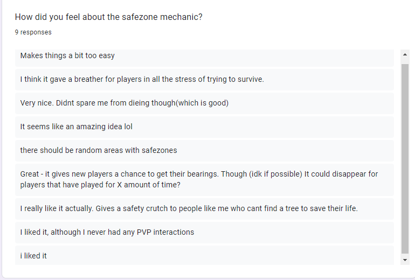The height and width of the screenshot is (280, 415).
Task: Click the response about a breather for players
Action: point(204,79)
